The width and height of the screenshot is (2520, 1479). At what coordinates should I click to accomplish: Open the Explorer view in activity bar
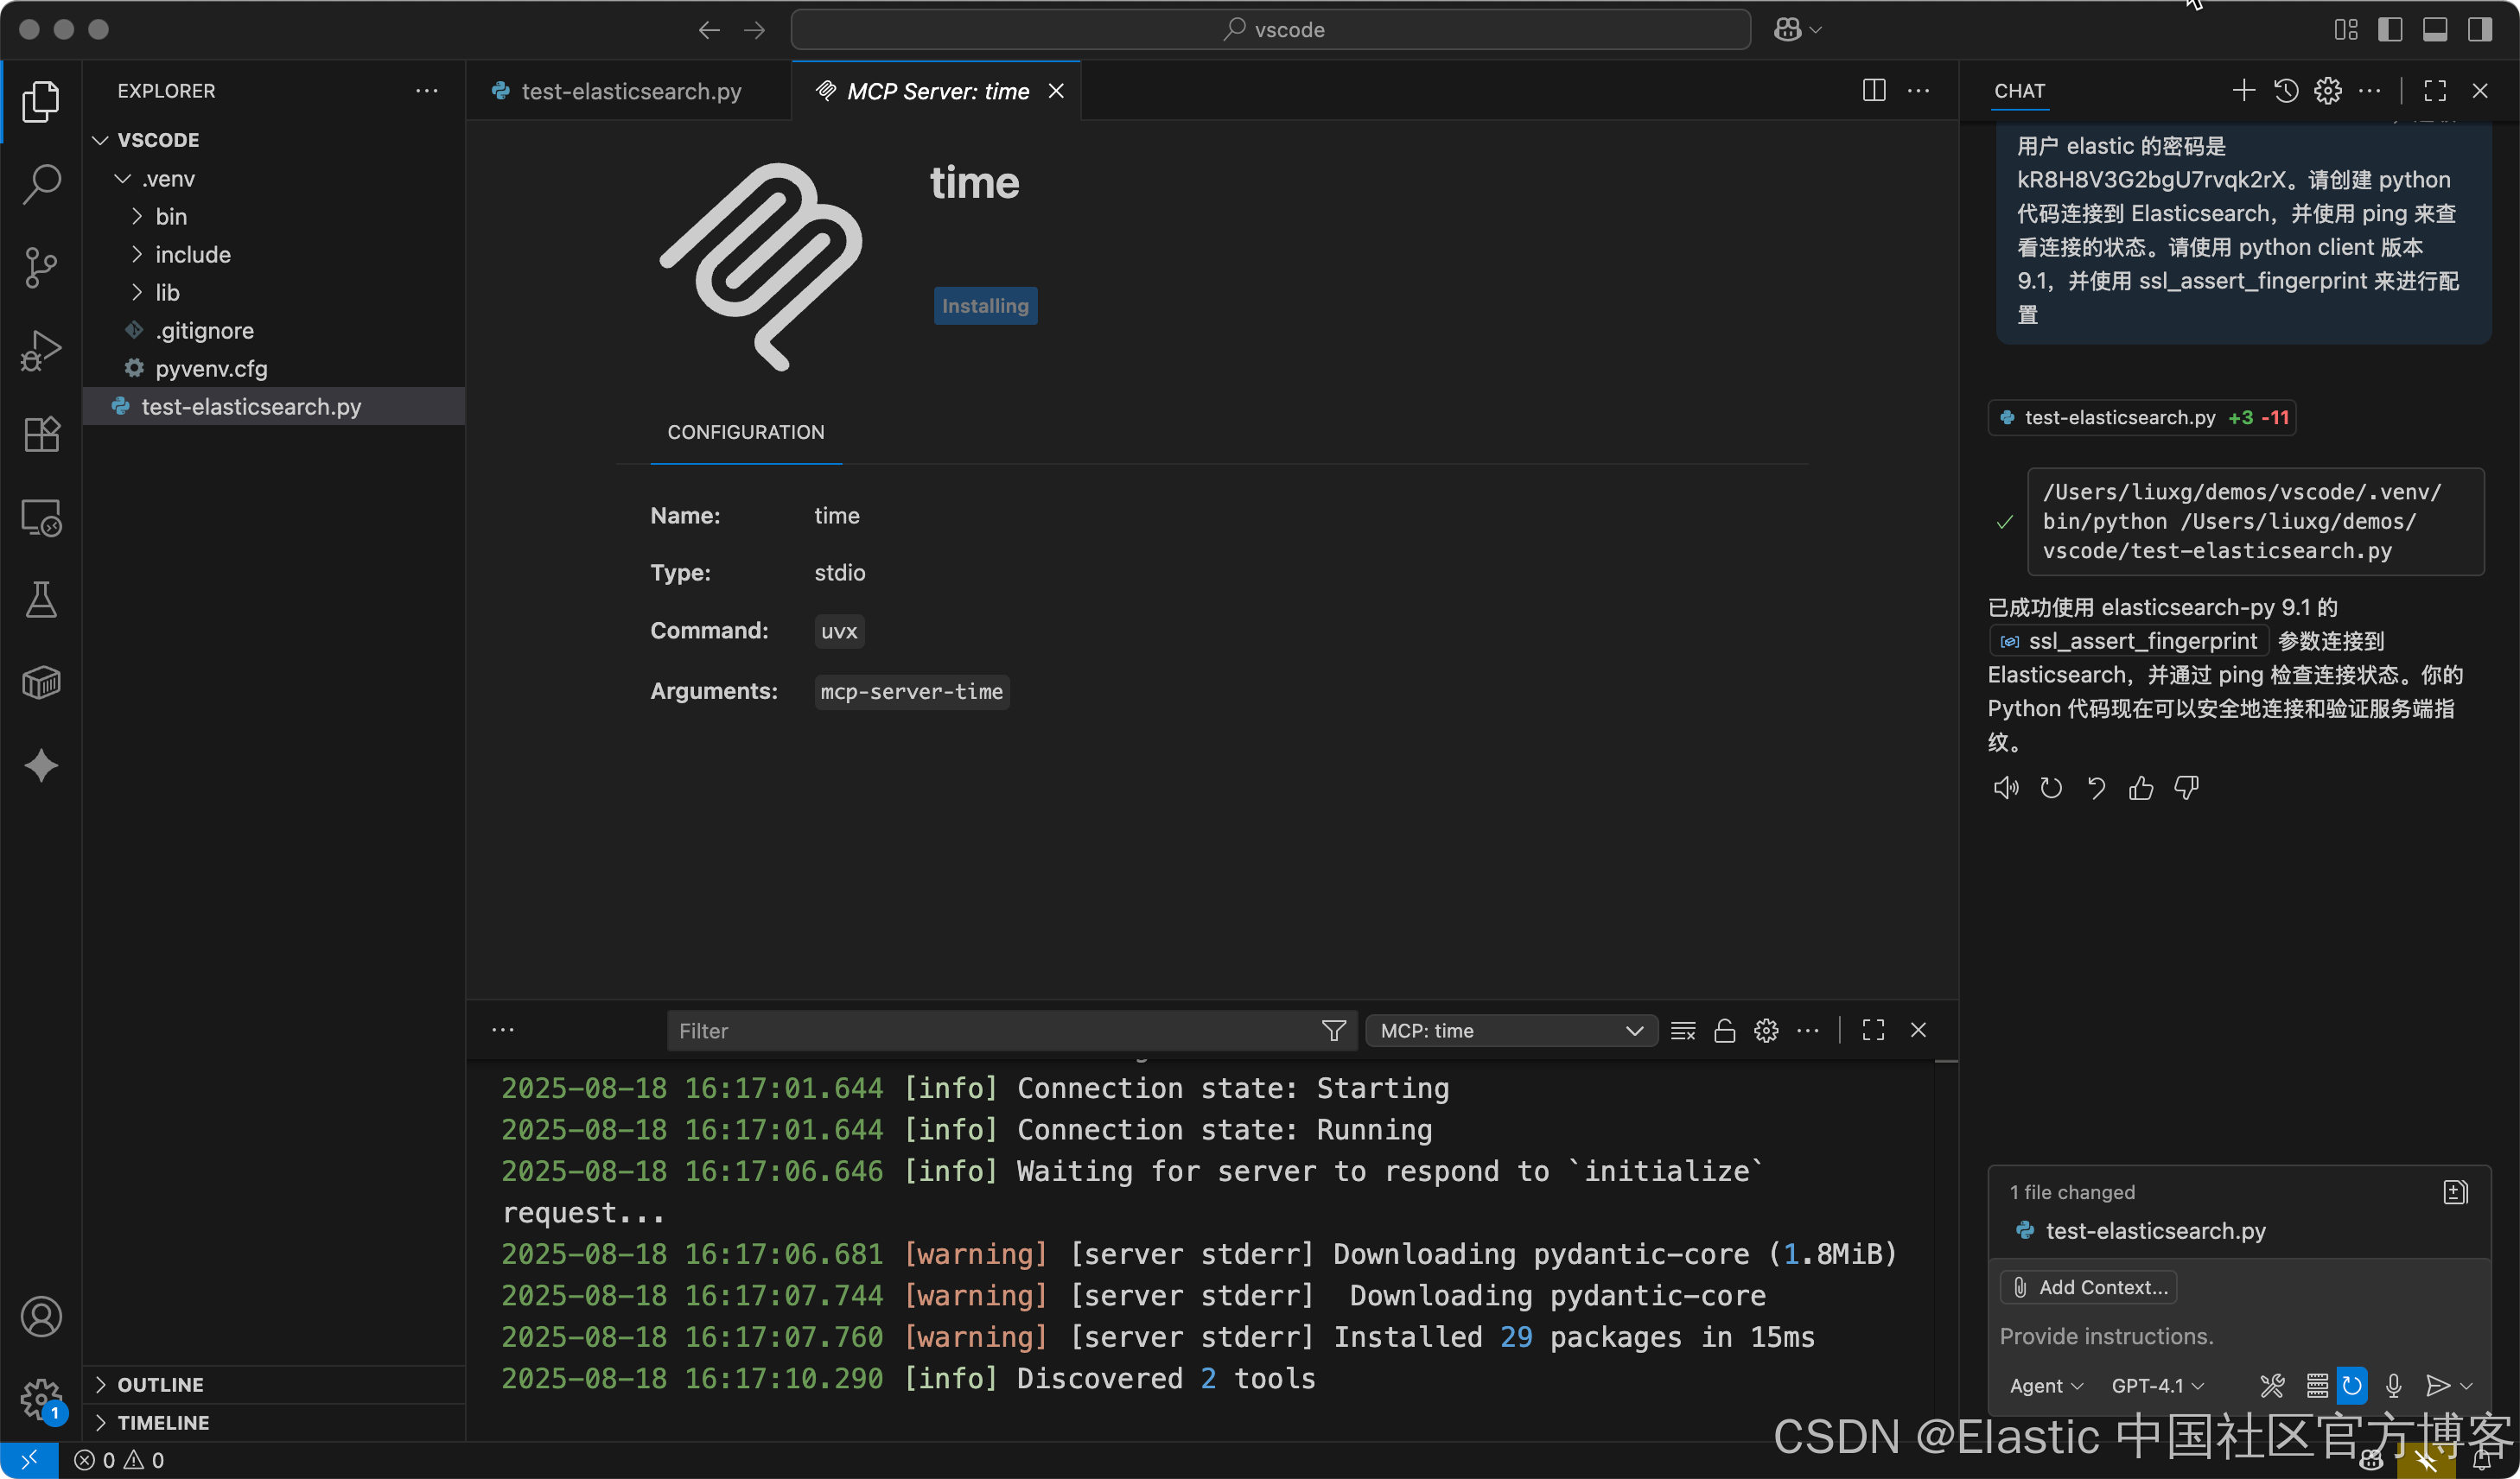click(x=41, y=101)
